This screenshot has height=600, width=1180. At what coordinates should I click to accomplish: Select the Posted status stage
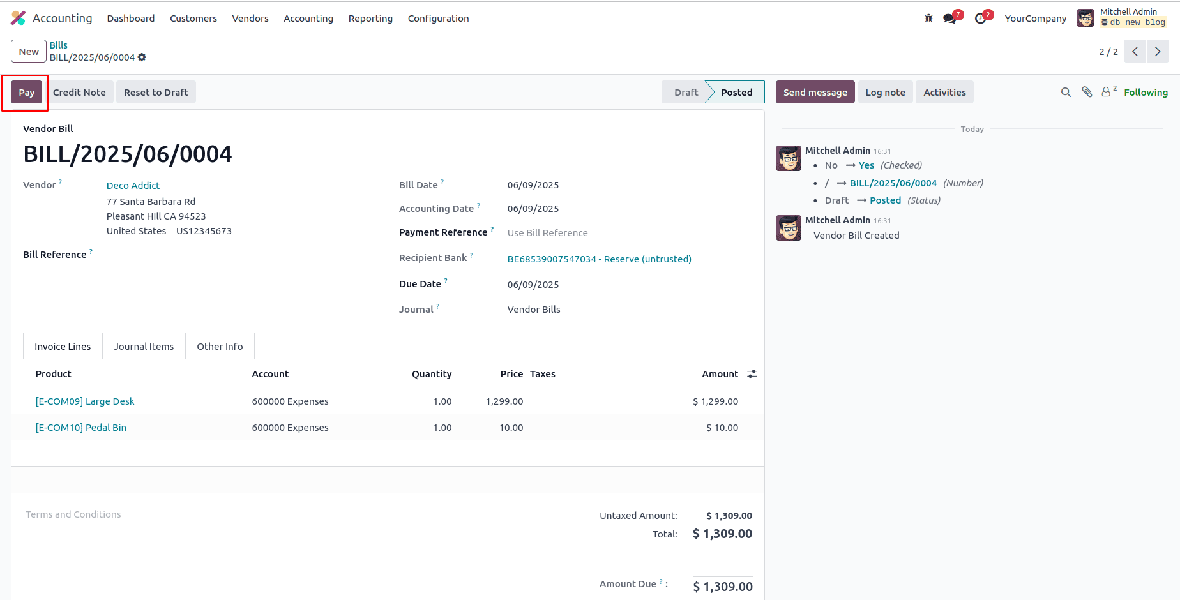click(736, 93)
